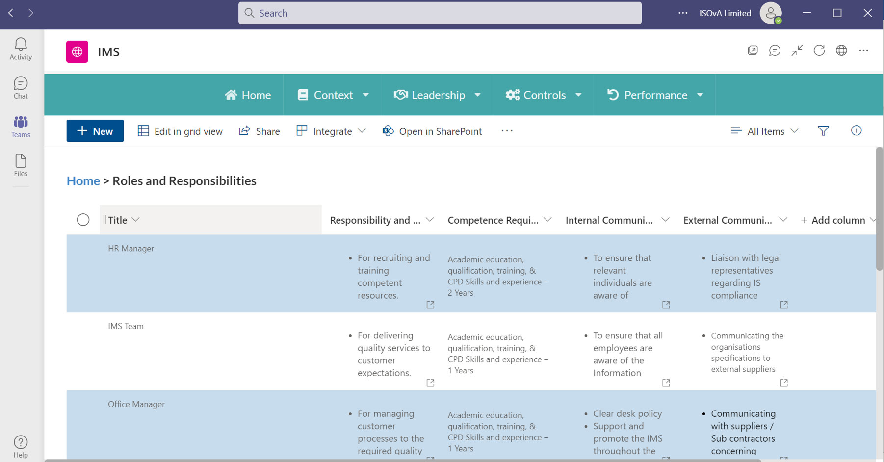Click into the Search box
The height and width of the screenshot is (462, 884).
pyautogui.click(x=440, y=13)
